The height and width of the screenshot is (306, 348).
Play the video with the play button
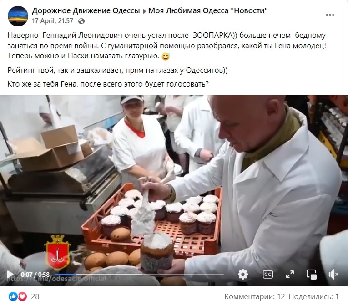[10, 275]
